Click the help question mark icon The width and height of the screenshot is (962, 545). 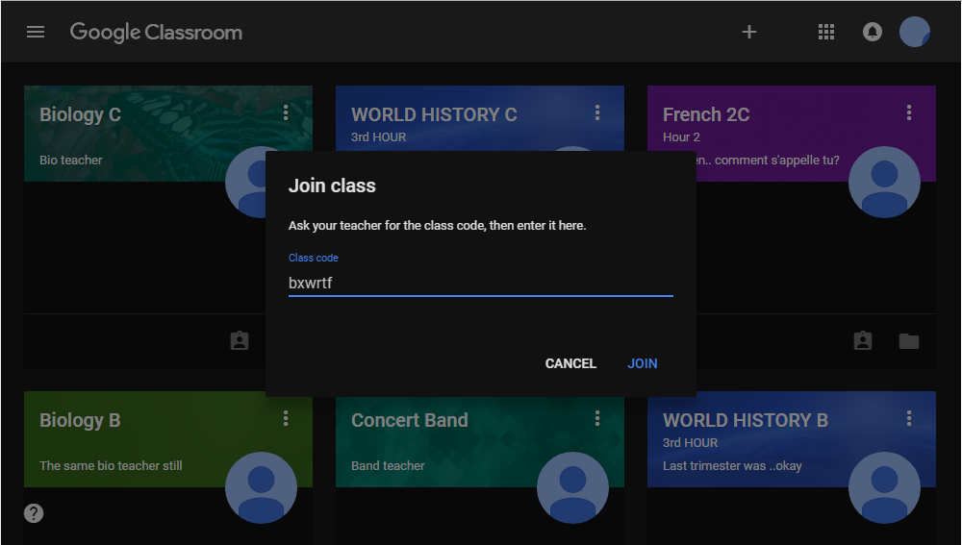coord(34,513)
